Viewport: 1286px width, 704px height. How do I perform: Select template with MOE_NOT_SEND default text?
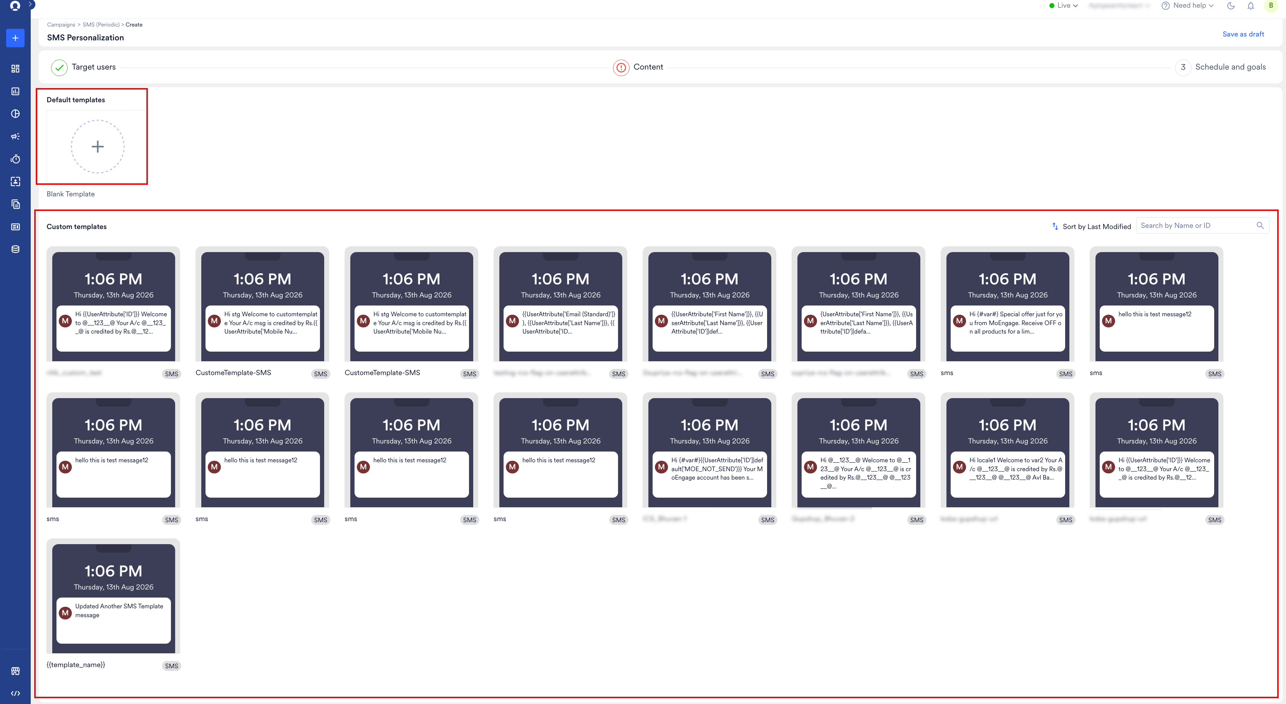click(x=709, y=450)
